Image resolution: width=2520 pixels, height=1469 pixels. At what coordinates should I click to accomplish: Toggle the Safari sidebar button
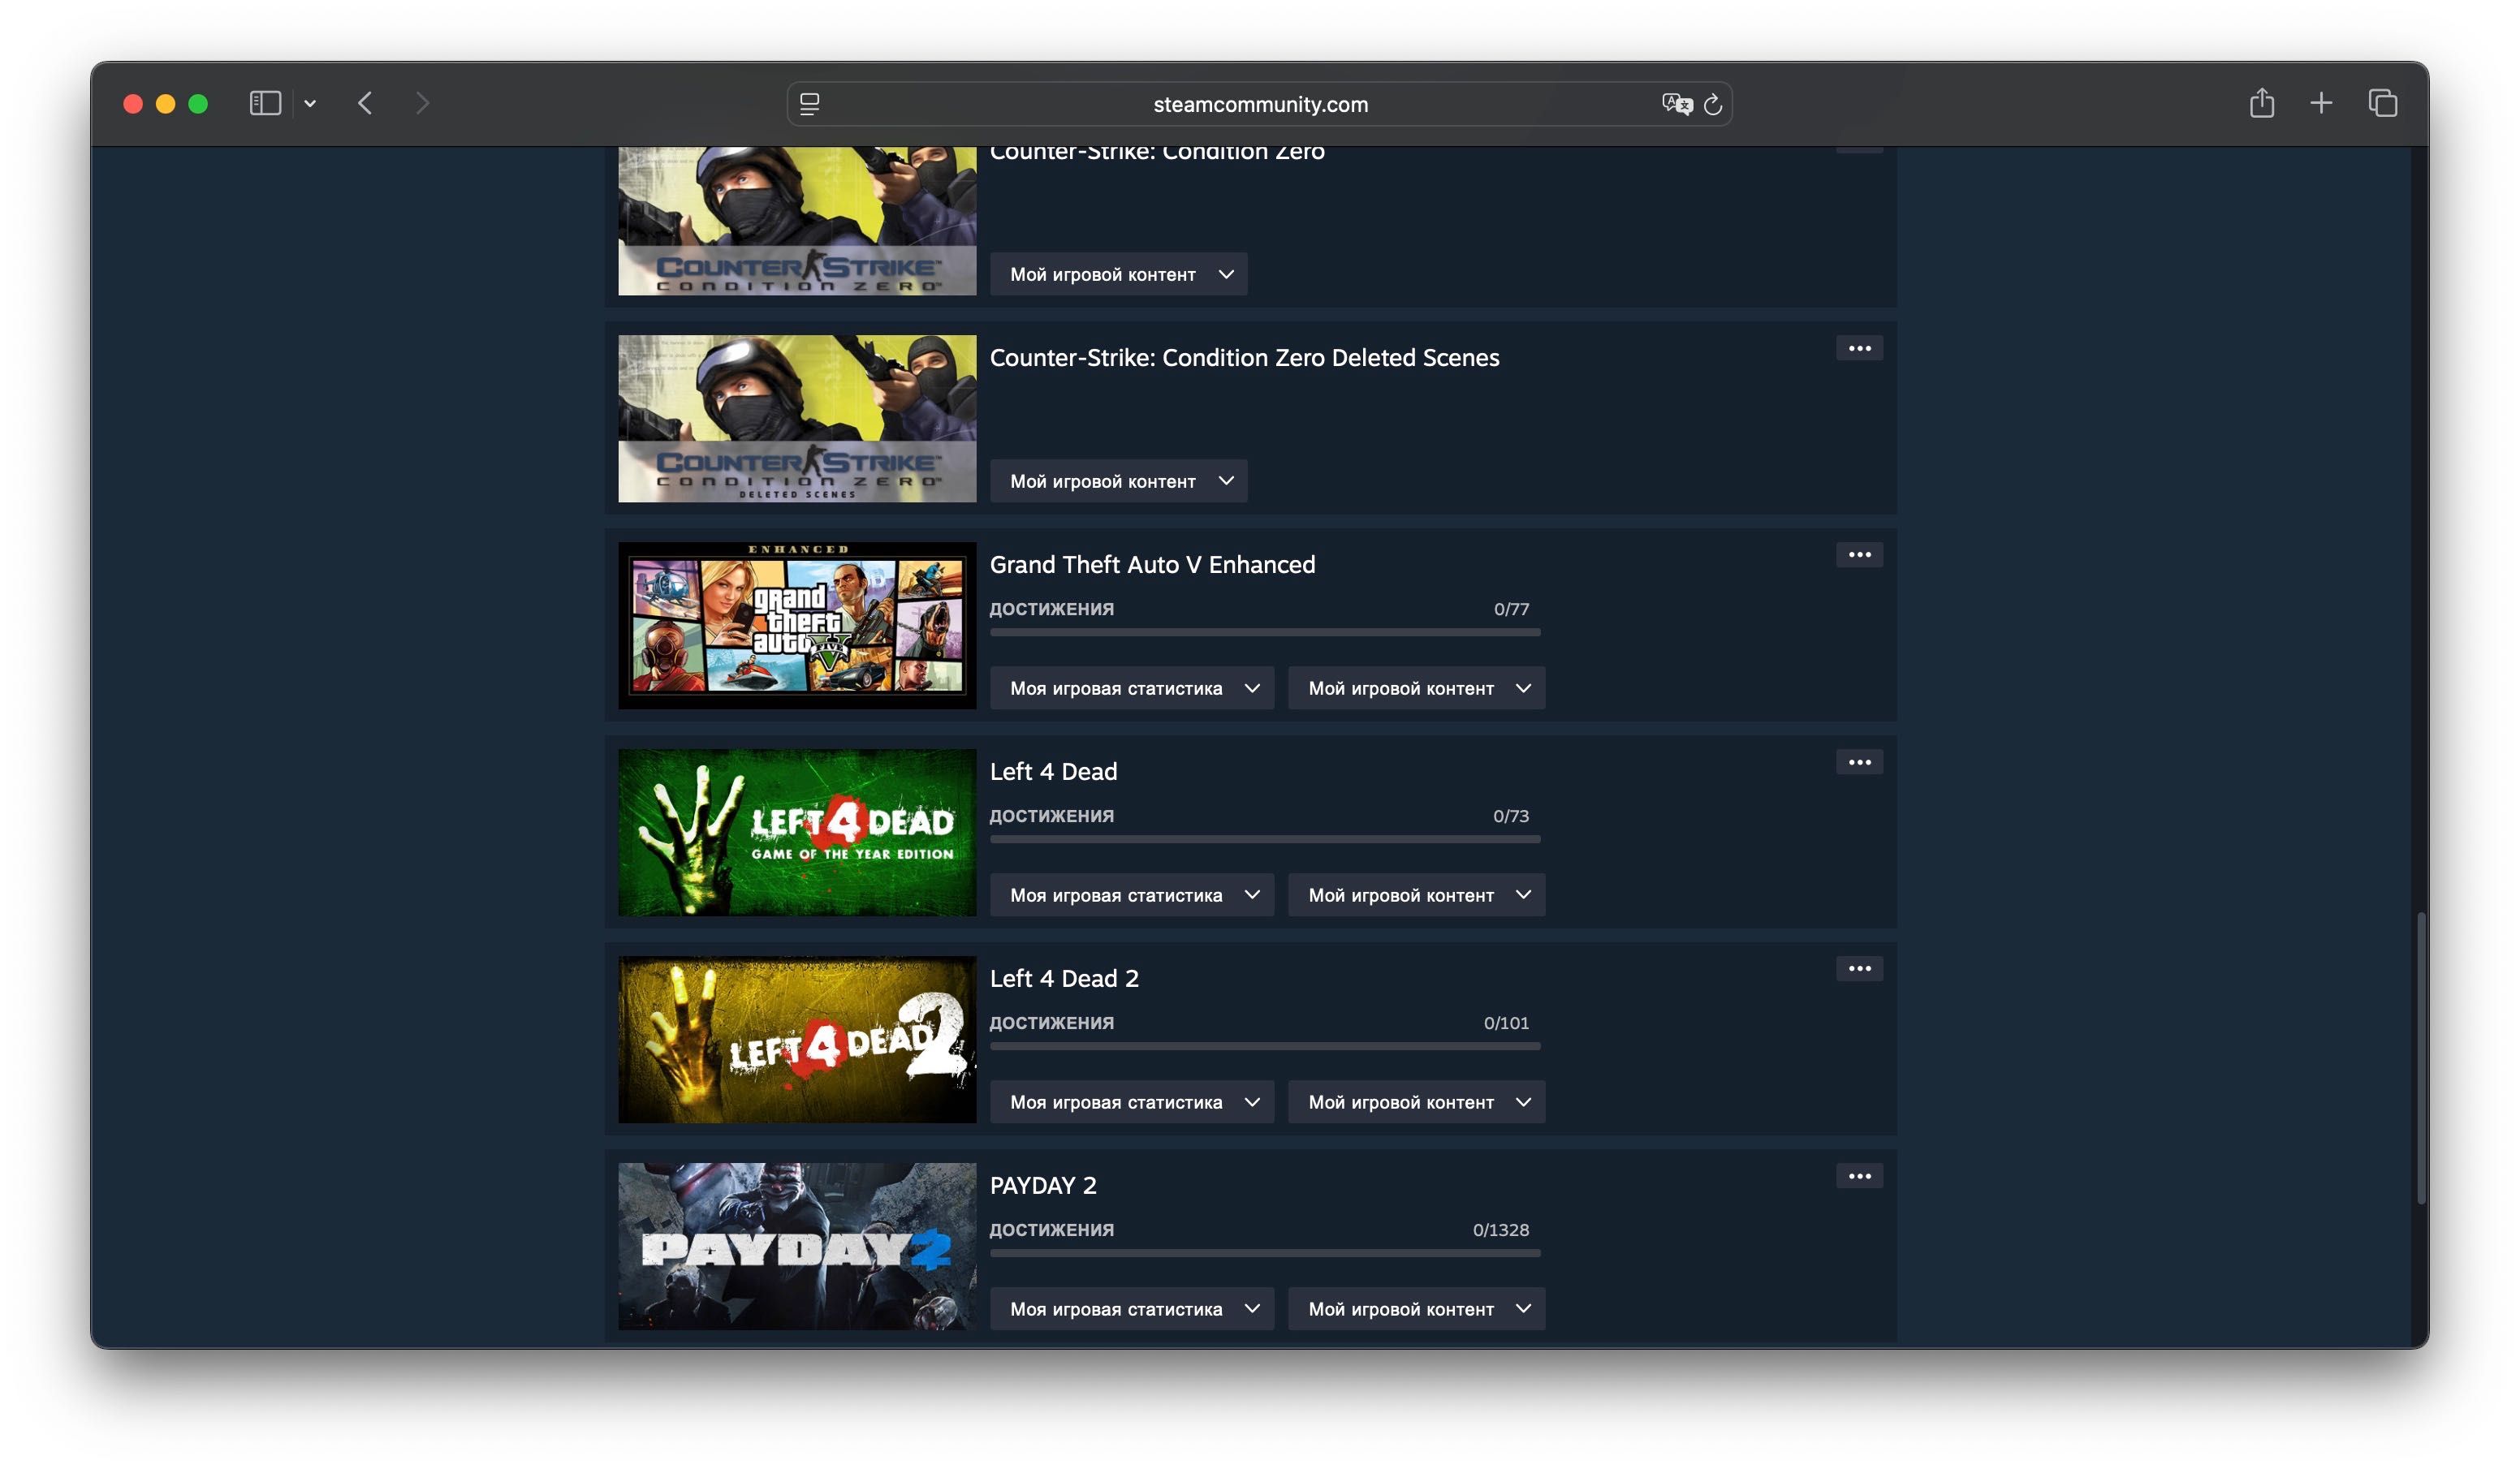click(x=265, y=103)
